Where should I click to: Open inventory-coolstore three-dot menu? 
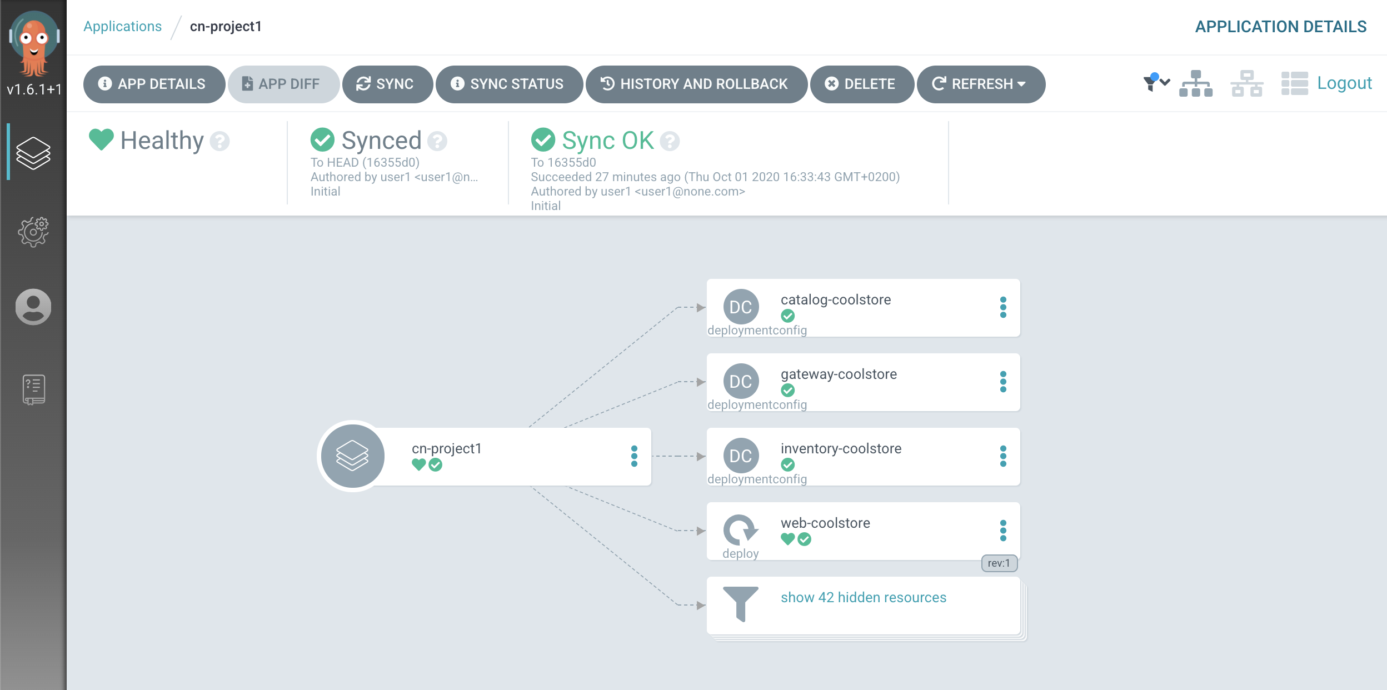[1003, 456]
